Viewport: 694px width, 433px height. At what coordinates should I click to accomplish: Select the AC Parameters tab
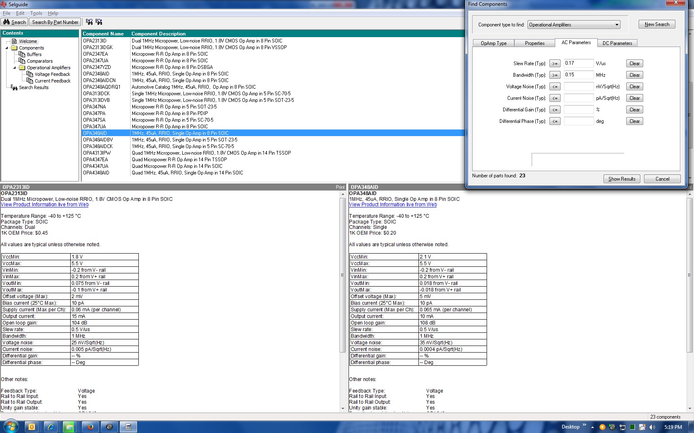[576, 42]
